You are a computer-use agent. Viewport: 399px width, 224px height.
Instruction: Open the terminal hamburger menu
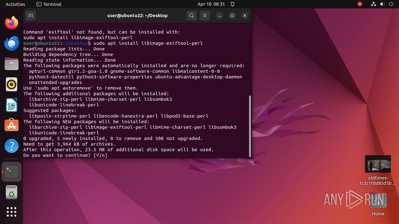[x=205, y=16]
